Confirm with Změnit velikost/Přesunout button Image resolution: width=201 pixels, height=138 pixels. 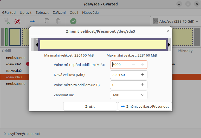[x=145, y=106]
